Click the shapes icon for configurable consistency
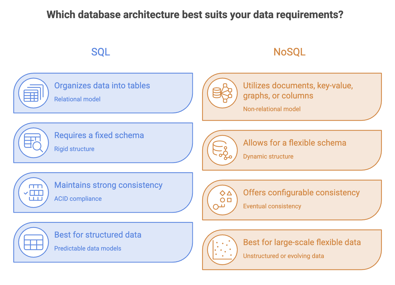The width and height of the screenshot is (395, 285). (222, 200)
